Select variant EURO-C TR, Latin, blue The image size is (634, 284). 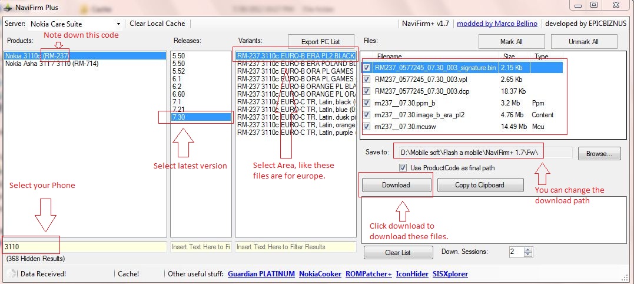(x=296, y=109)
